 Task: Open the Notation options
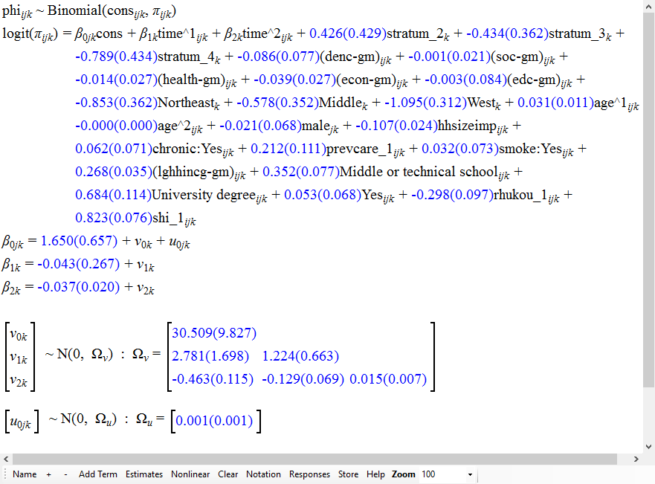pyautogui.click(x=264, y=474)
